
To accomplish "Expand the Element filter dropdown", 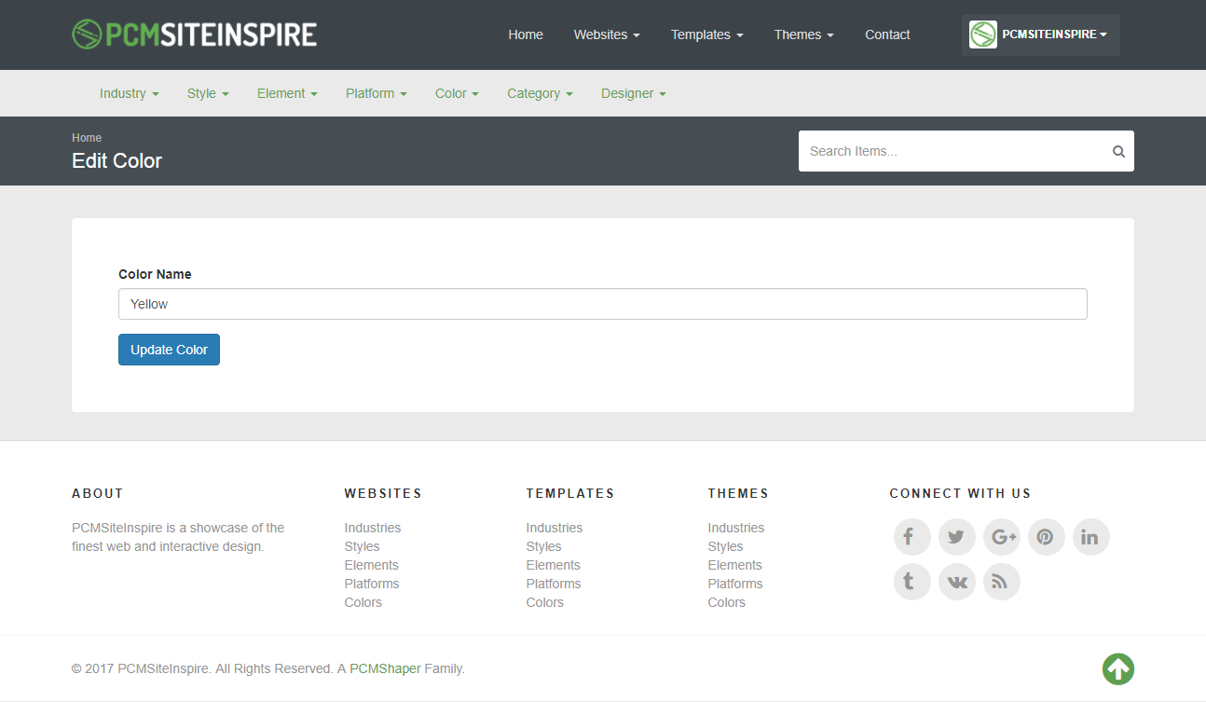I will point(287,93).
